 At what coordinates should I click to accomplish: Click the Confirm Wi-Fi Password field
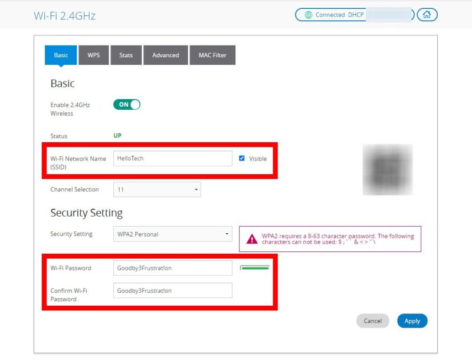171,290
